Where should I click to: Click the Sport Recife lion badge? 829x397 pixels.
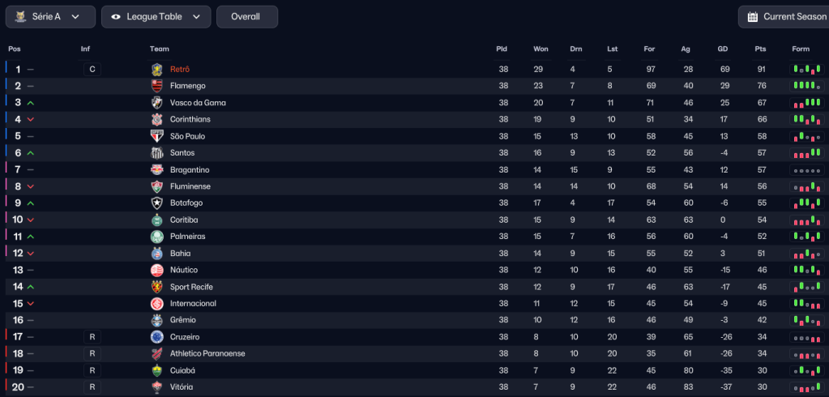157,287
